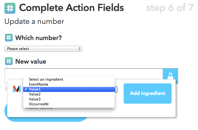Click the hash icon next to "New value"
198x130 pixels.
coord(9,61)
